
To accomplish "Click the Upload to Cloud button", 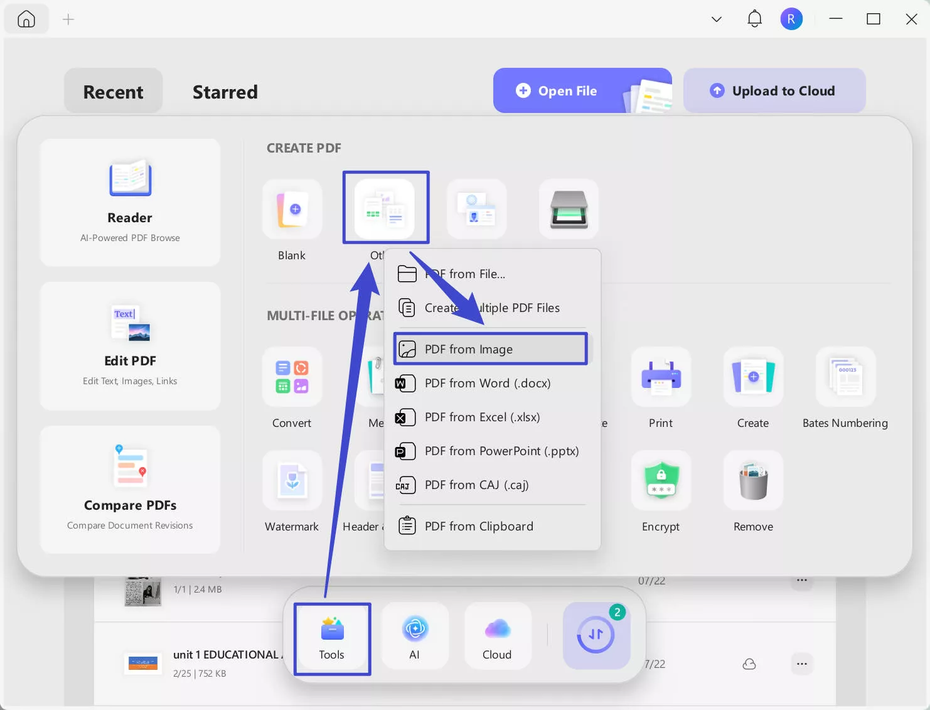I will [x=774, y=90].
